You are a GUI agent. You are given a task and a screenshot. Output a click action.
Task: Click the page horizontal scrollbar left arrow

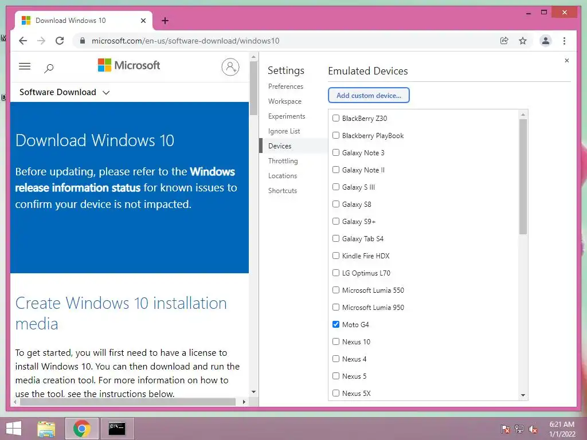(15, 402)
